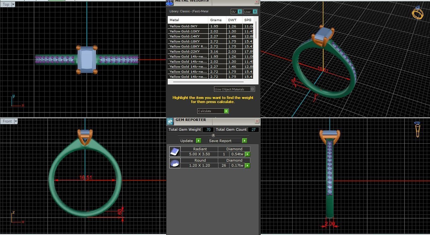
Task: Close the Metal Weights panel
Action: [257, 2]
